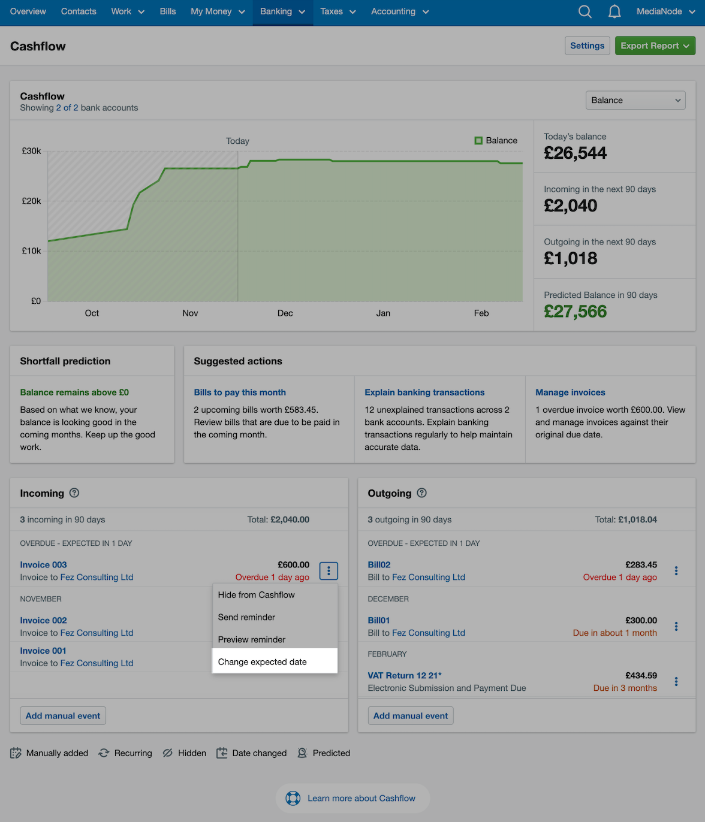Go to the Contacts tab
This screenshot has height=822, width=705.
[x=79, y=11]
